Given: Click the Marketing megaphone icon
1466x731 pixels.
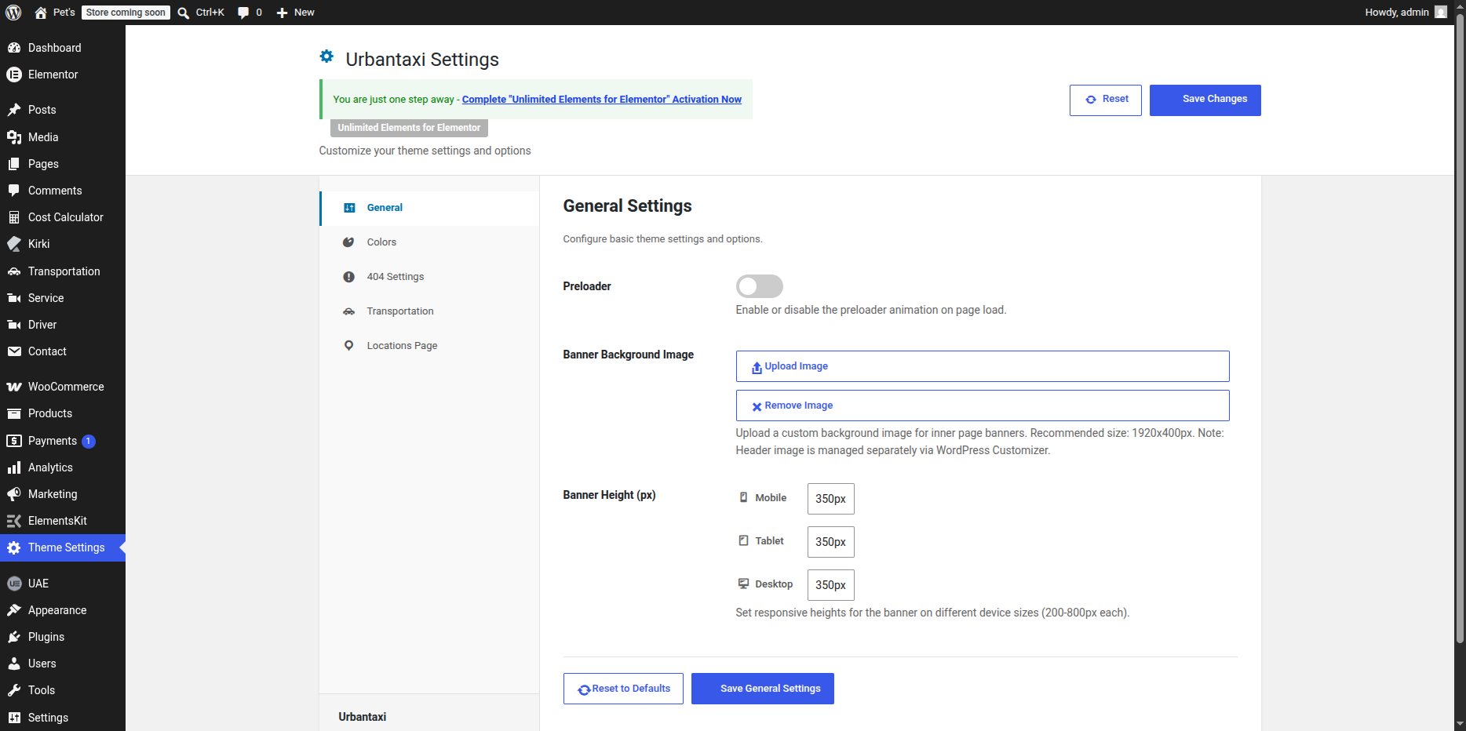Looking at the screenshot, I should 14,494.
